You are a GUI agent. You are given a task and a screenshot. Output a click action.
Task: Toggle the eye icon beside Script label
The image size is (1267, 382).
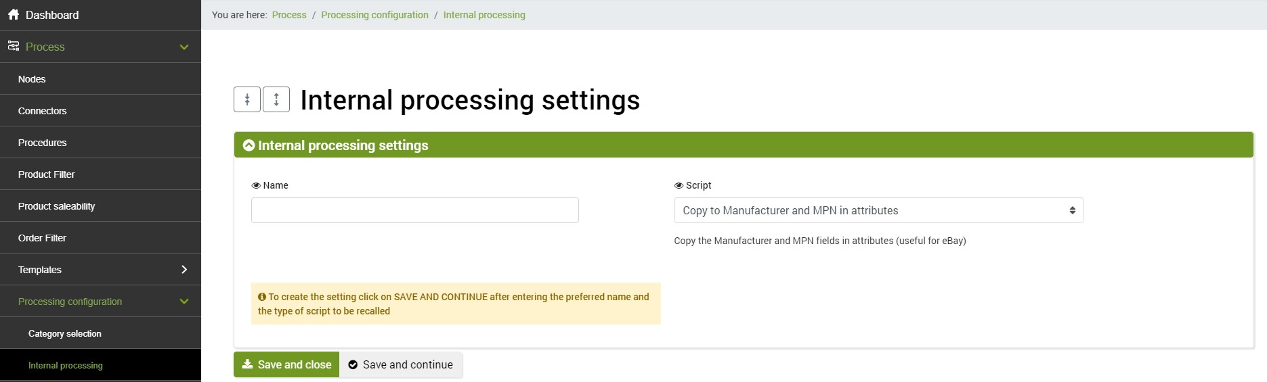[x=679, y=186]
